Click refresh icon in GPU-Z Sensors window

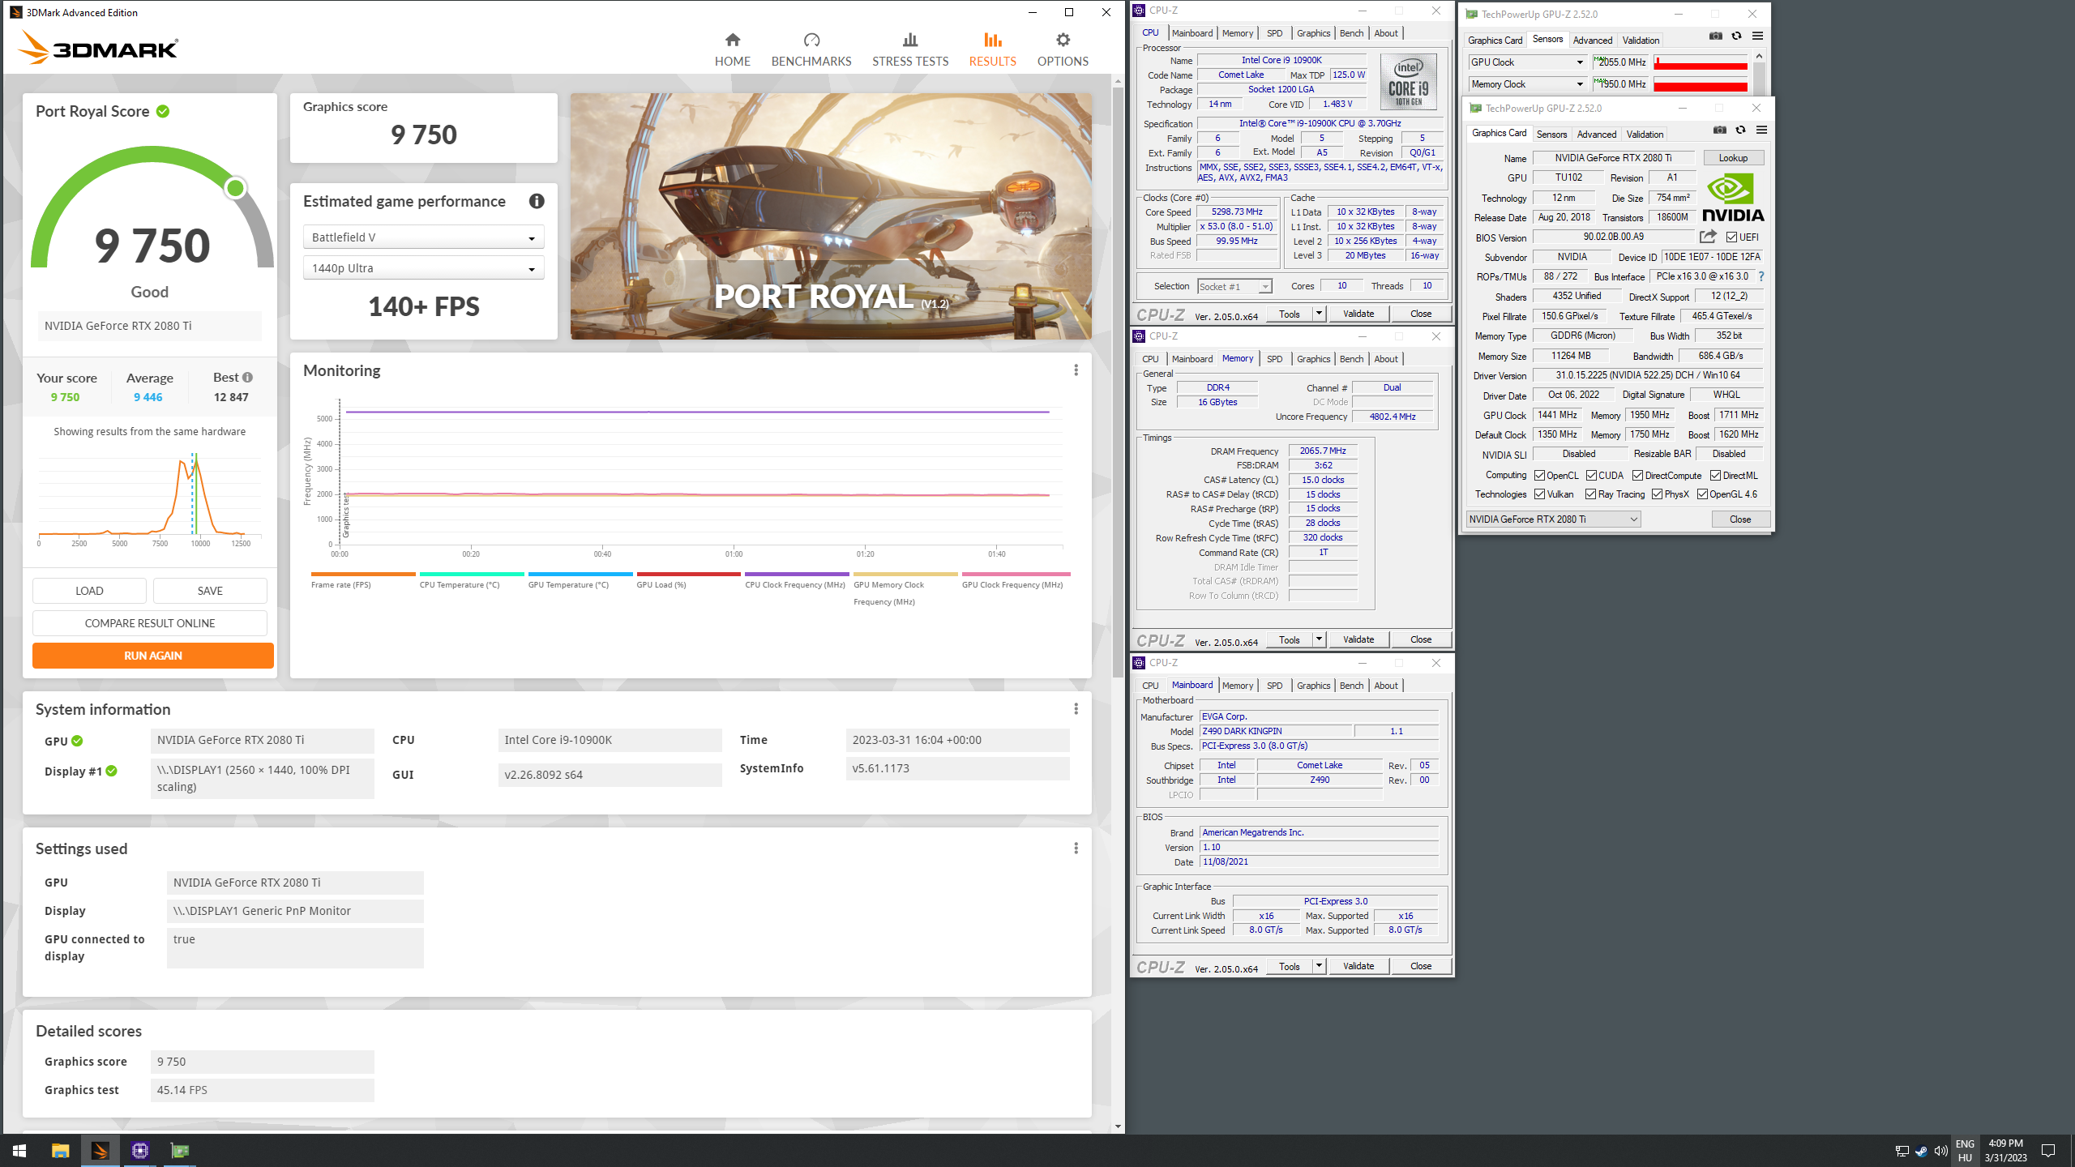1736,36
